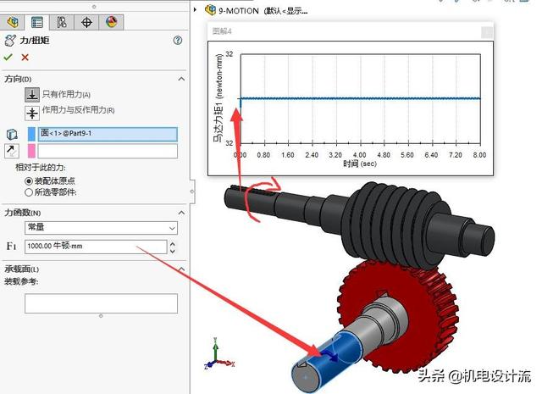Viewport: 542px width, 394px height.
Task: Click the 1000.00 牛顿-mm value field
Action: click(96, 247)
